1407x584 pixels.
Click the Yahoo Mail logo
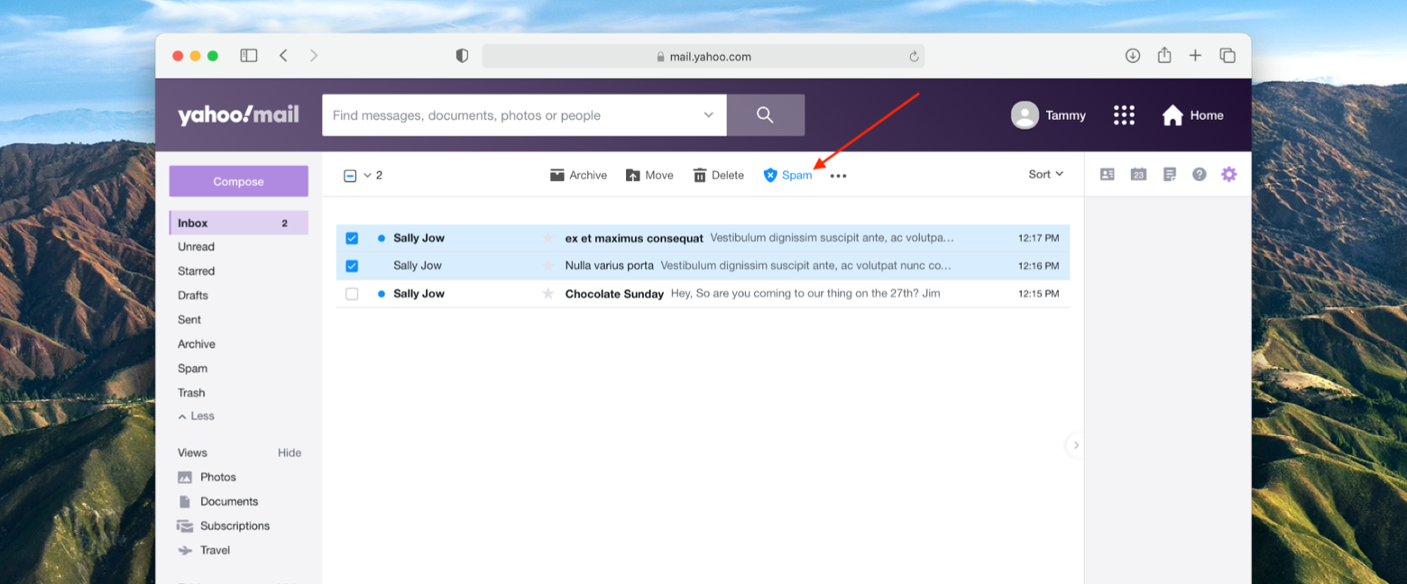pyautogui.click(x=238, y=115)
